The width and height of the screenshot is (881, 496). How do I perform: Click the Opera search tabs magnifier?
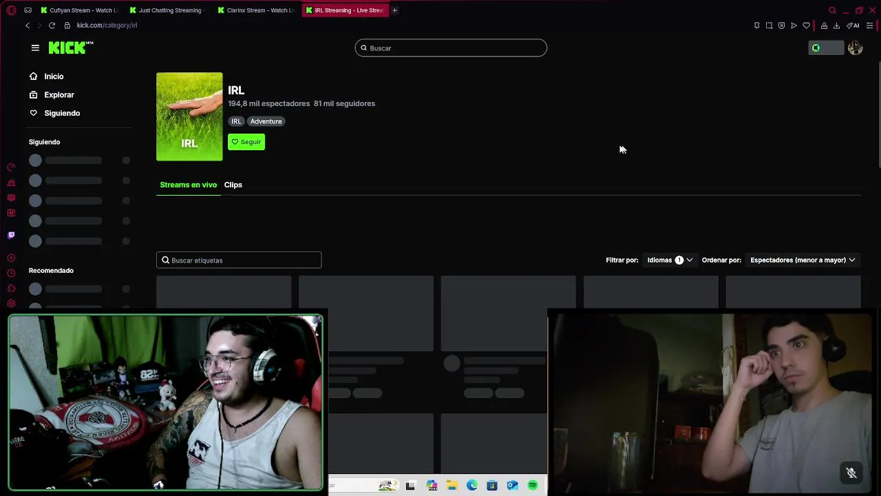(832, 10)
